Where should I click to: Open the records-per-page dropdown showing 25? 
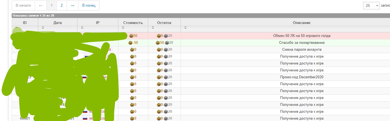coord(371,6)
